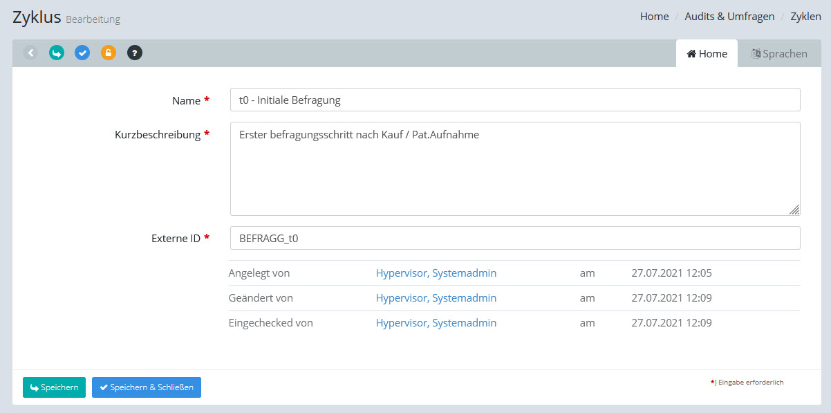Screen dimensions: 831x413
Task: Open Hypervisor, Systemadmin link beside Geändert von
Action: [x=436, y=298]
